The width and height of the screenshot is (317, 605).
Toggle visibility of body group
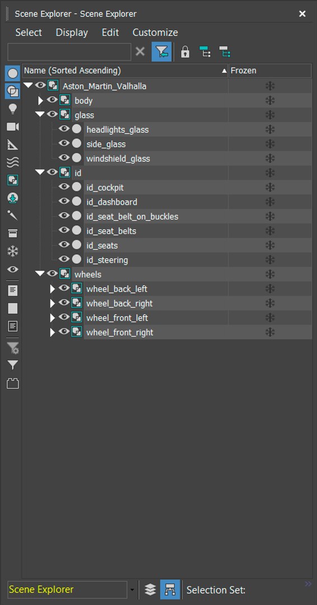(x=52, y=100)
